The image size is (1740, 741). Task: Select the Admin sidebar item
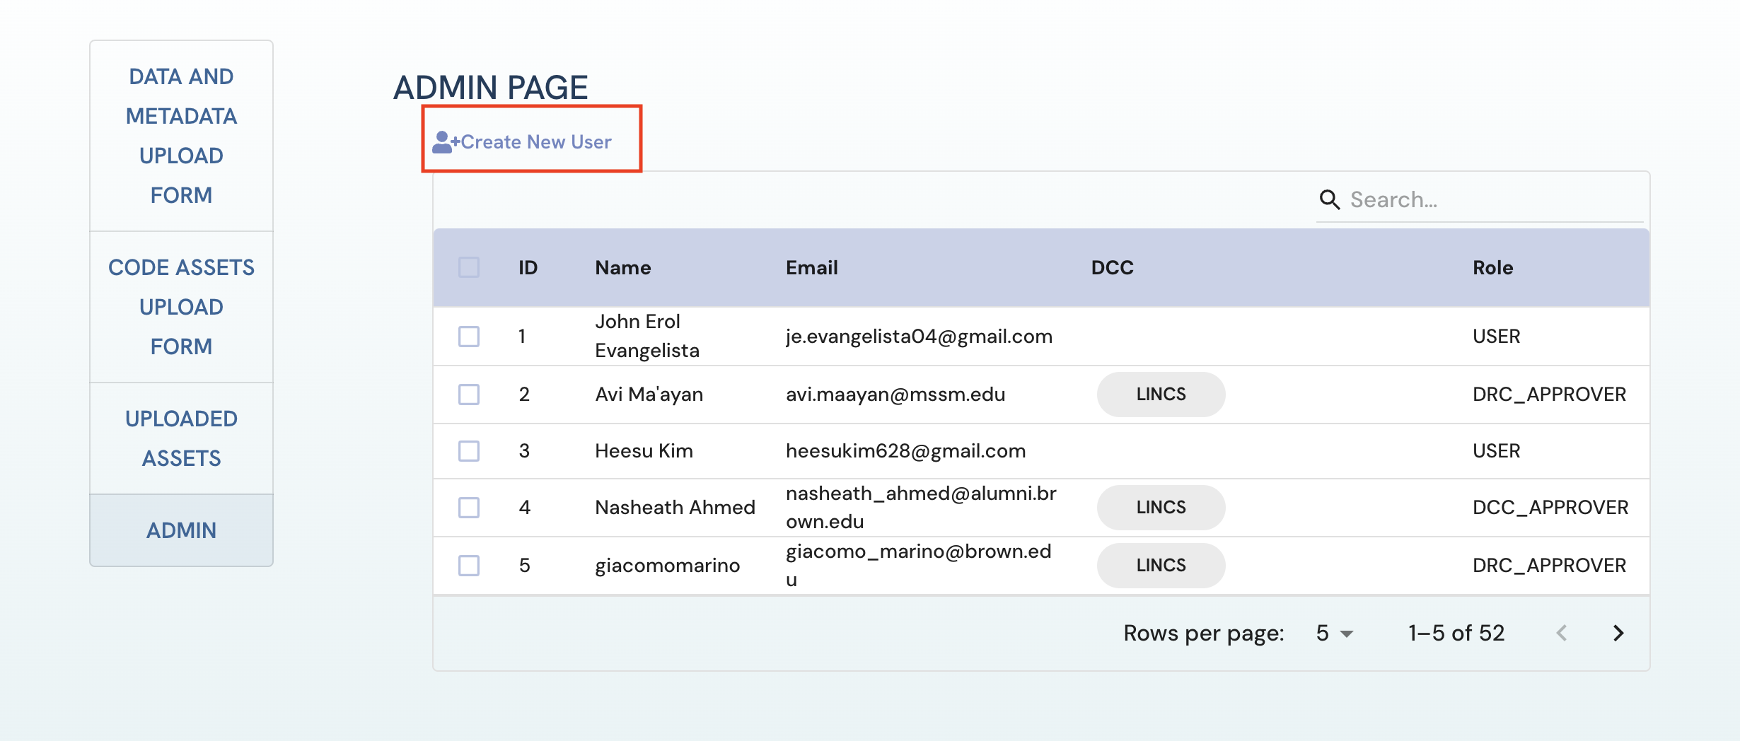tap(181, 530)
